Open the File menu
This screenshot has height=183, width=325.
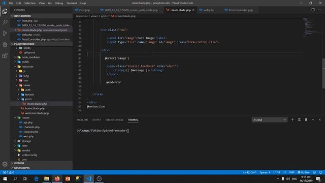click(11, 3)
